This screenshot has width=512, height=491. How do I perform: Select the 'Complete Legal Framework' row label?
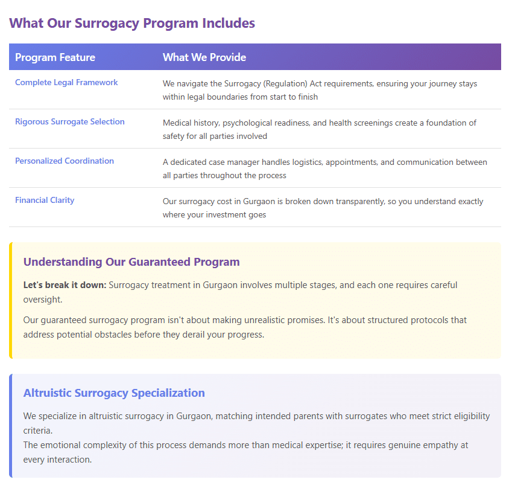point(66,83)
